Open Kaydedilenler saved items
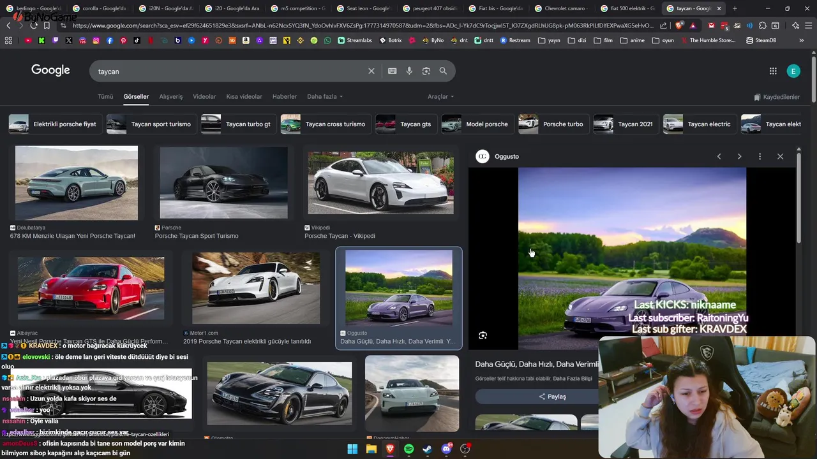Screen dimensions: 817x459 click(x=777, y=97)
